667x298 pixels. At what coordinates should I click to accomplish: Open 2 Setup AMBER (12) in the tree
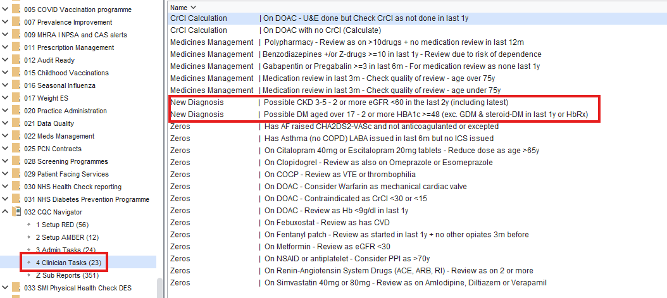[x=67, y=237]
